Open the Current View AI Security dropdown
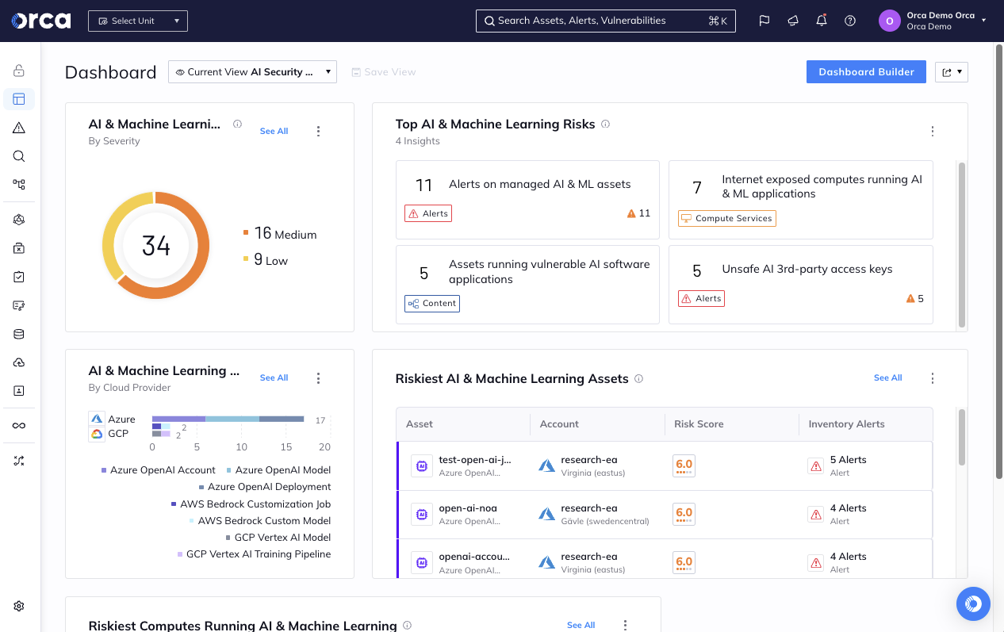 point(252,71)
